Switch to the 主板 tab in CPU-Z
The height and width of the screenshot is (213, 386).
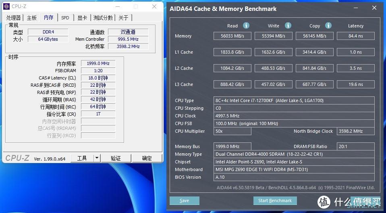click(32, 18)
